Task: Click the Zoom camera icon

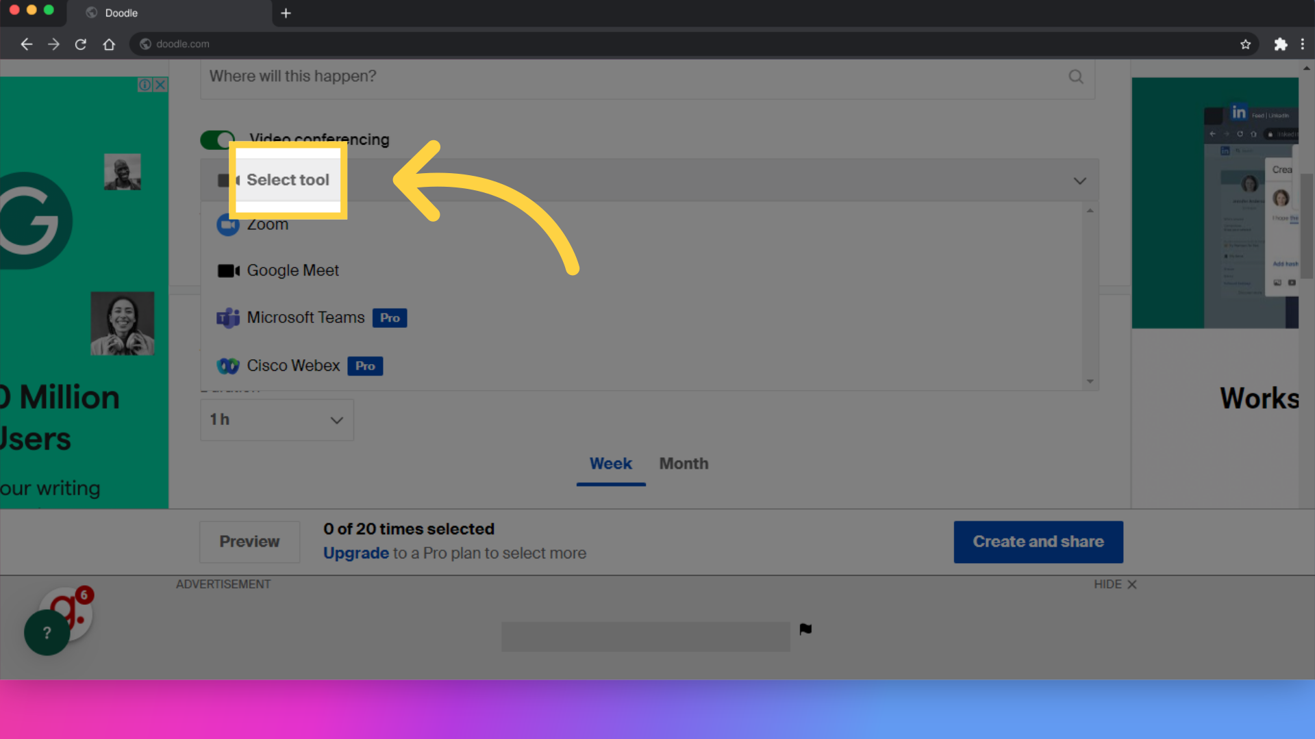Action: pyautogui.click(x=227, y=224)
